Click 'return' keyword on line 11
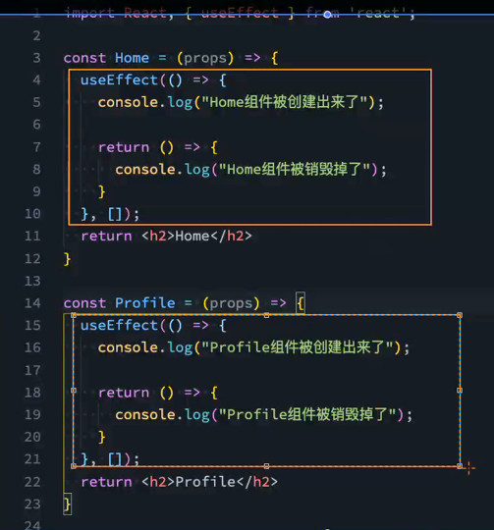 [106, 236]
